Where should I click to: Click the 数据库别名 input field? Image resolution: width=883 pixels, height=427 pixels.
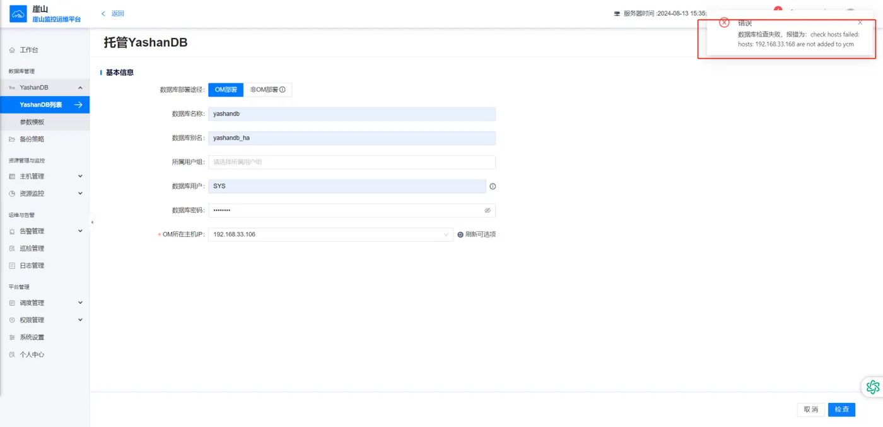click(x=352, y=137)
